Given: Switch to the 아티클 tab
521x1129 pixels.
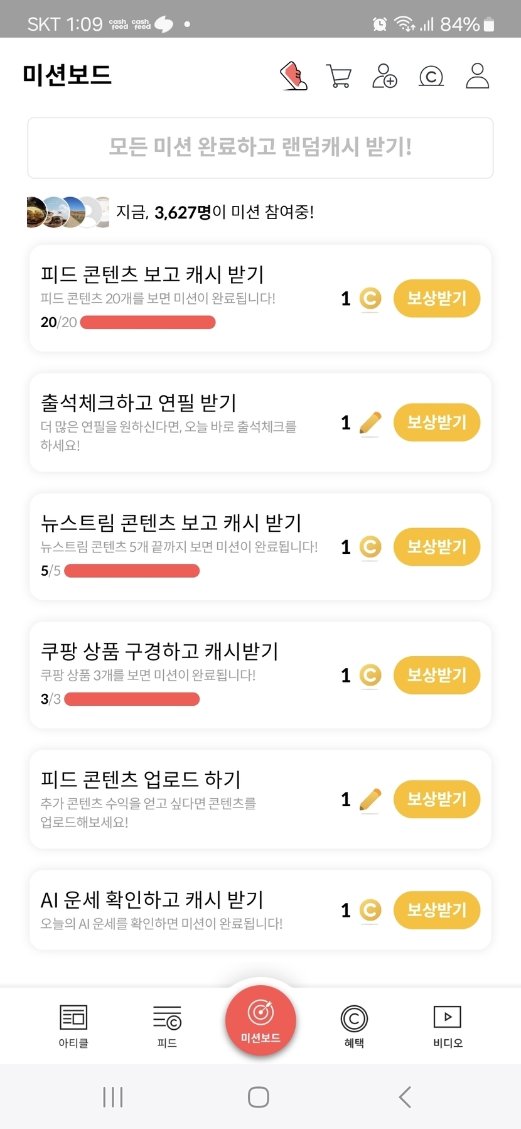Looking at the screenshot, I should click(x=73, y=1025).
